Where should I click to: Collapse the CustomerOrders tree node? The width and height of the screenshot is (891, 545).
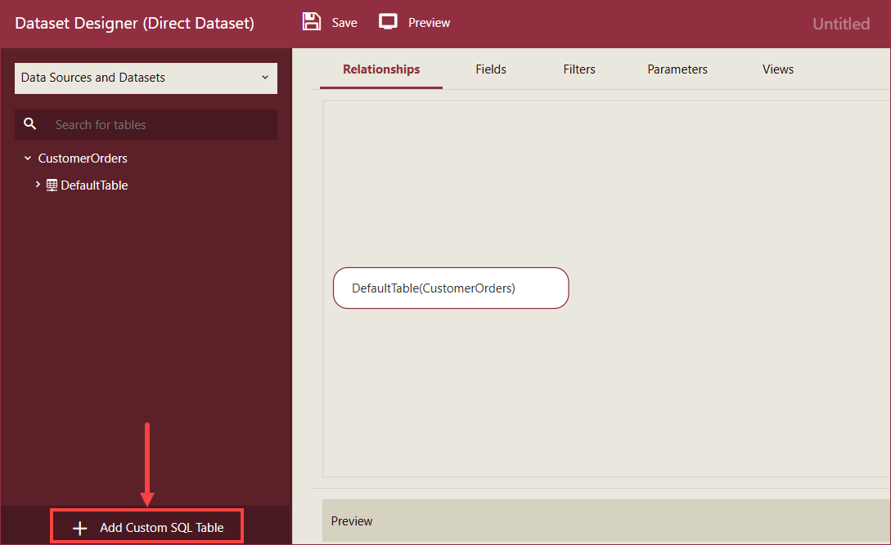(x=27, y=158)
